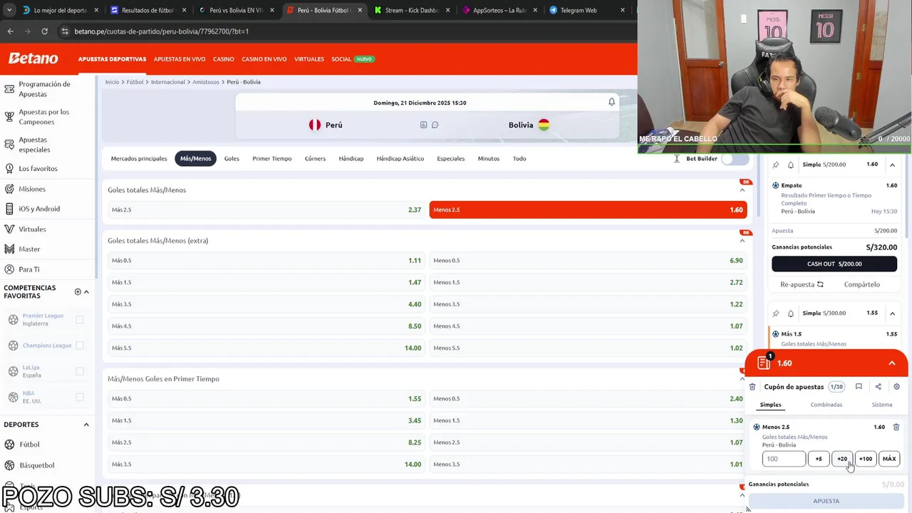This screenshot has width=912, height=513.
Task: Place bet with APUESTA button
Action: [826, 501]
